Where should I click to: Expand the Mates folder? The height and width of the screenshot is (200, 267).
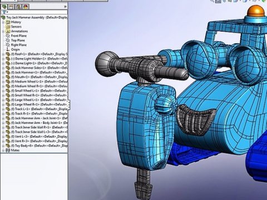coord(3,151)
